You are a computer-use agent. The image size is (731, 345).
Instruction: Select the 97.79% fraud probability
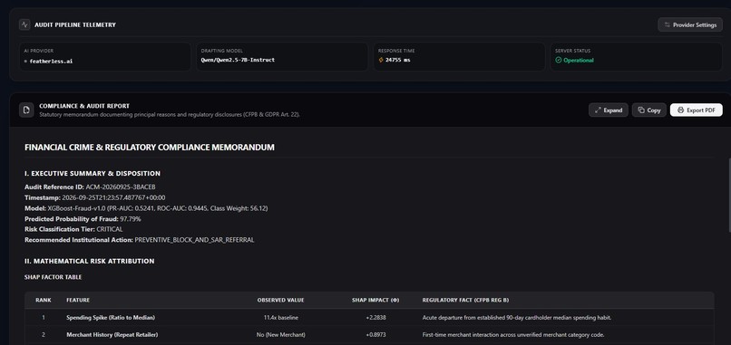pyautogui.click(x=131, y=219)
